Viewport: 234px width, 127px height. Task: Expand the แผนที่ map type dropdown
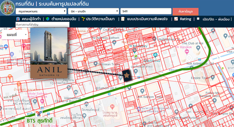click(x=14, y=35)
